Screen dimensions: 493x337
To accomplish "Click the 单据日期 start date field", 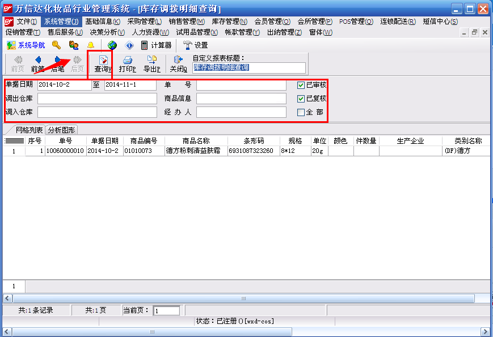I will [x=65, y=85].
